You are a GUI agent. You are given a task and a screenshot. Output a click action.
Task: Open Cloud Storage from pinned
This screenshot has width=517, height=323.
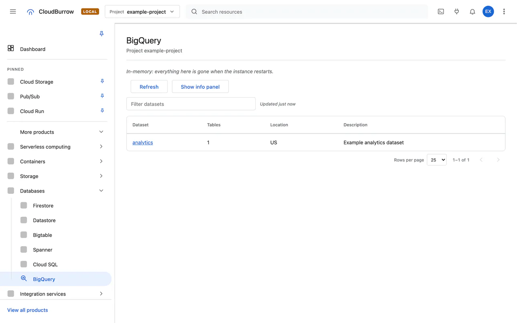[37, 82]
